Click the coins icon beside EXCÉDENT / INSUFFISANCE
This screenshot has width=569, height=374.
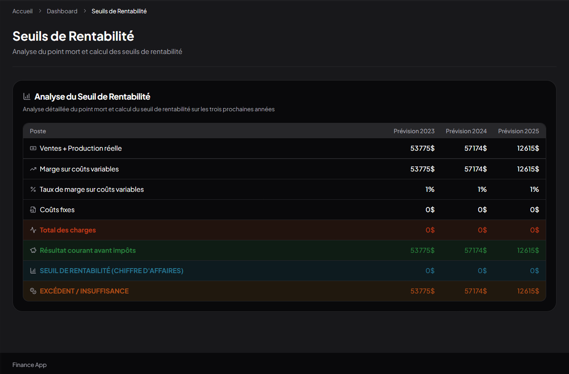(x=33, y=291)
